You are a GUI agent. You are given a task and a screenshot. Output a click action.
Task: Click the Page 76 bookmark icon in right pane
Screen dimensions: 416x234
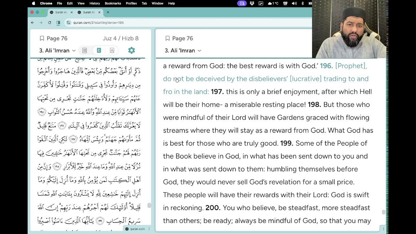click(x=167, y=38)
